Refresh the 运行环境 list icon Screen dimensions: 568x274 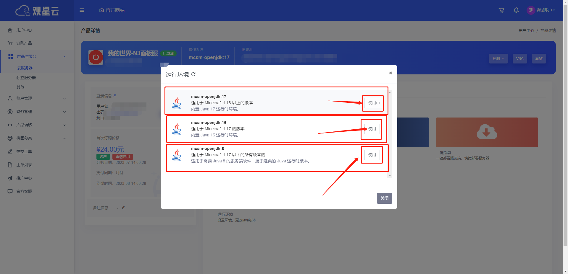[193, 74]
